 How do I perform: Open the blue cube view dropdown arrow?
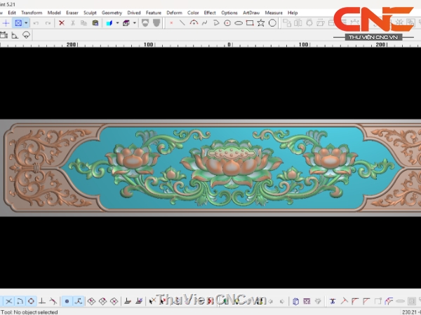point(117,23)
